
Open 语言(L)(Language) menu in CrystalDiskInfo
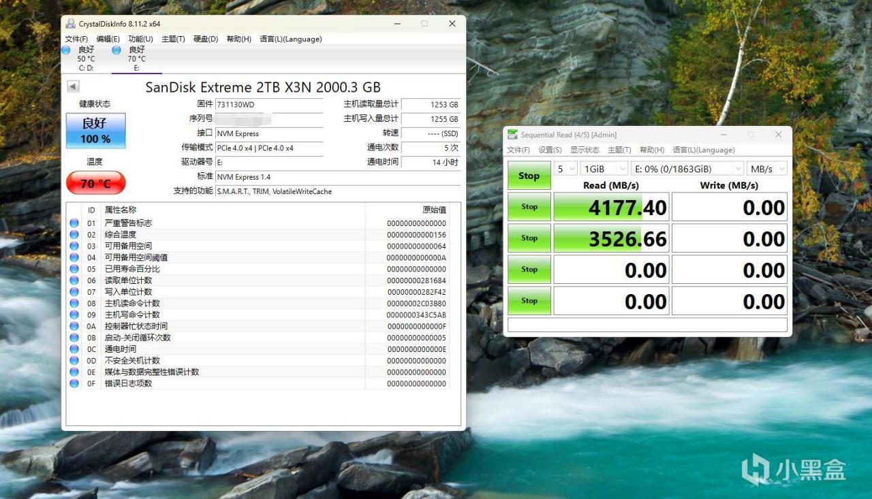coord(291,39)
